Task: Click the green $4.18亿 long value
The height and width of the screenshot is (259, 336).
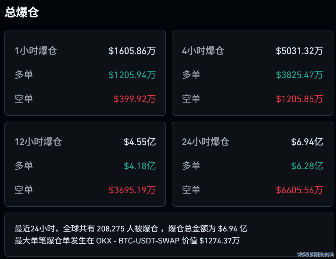Action: tap(140, 166)
